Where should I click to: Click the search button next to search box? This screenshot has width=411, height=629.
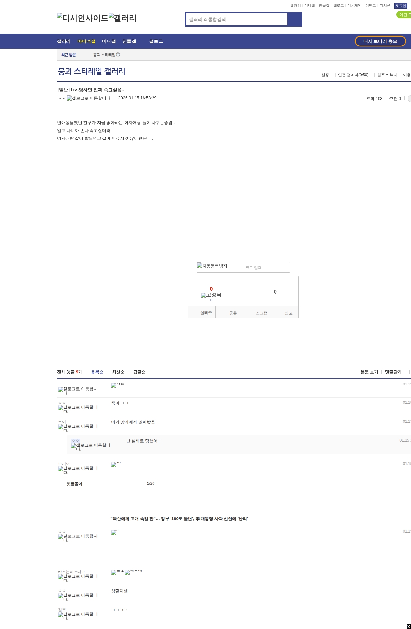point(294,19)
